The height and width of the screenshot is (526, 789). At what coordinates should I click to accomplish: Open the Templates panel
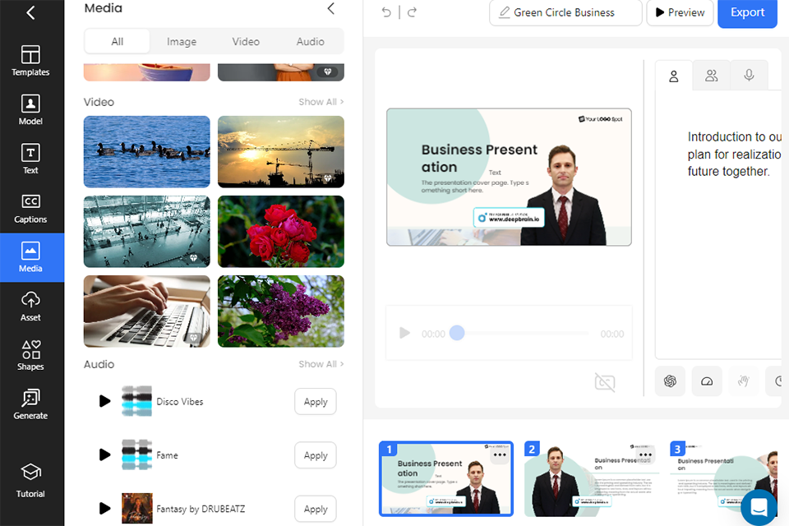tap(30, 61)
